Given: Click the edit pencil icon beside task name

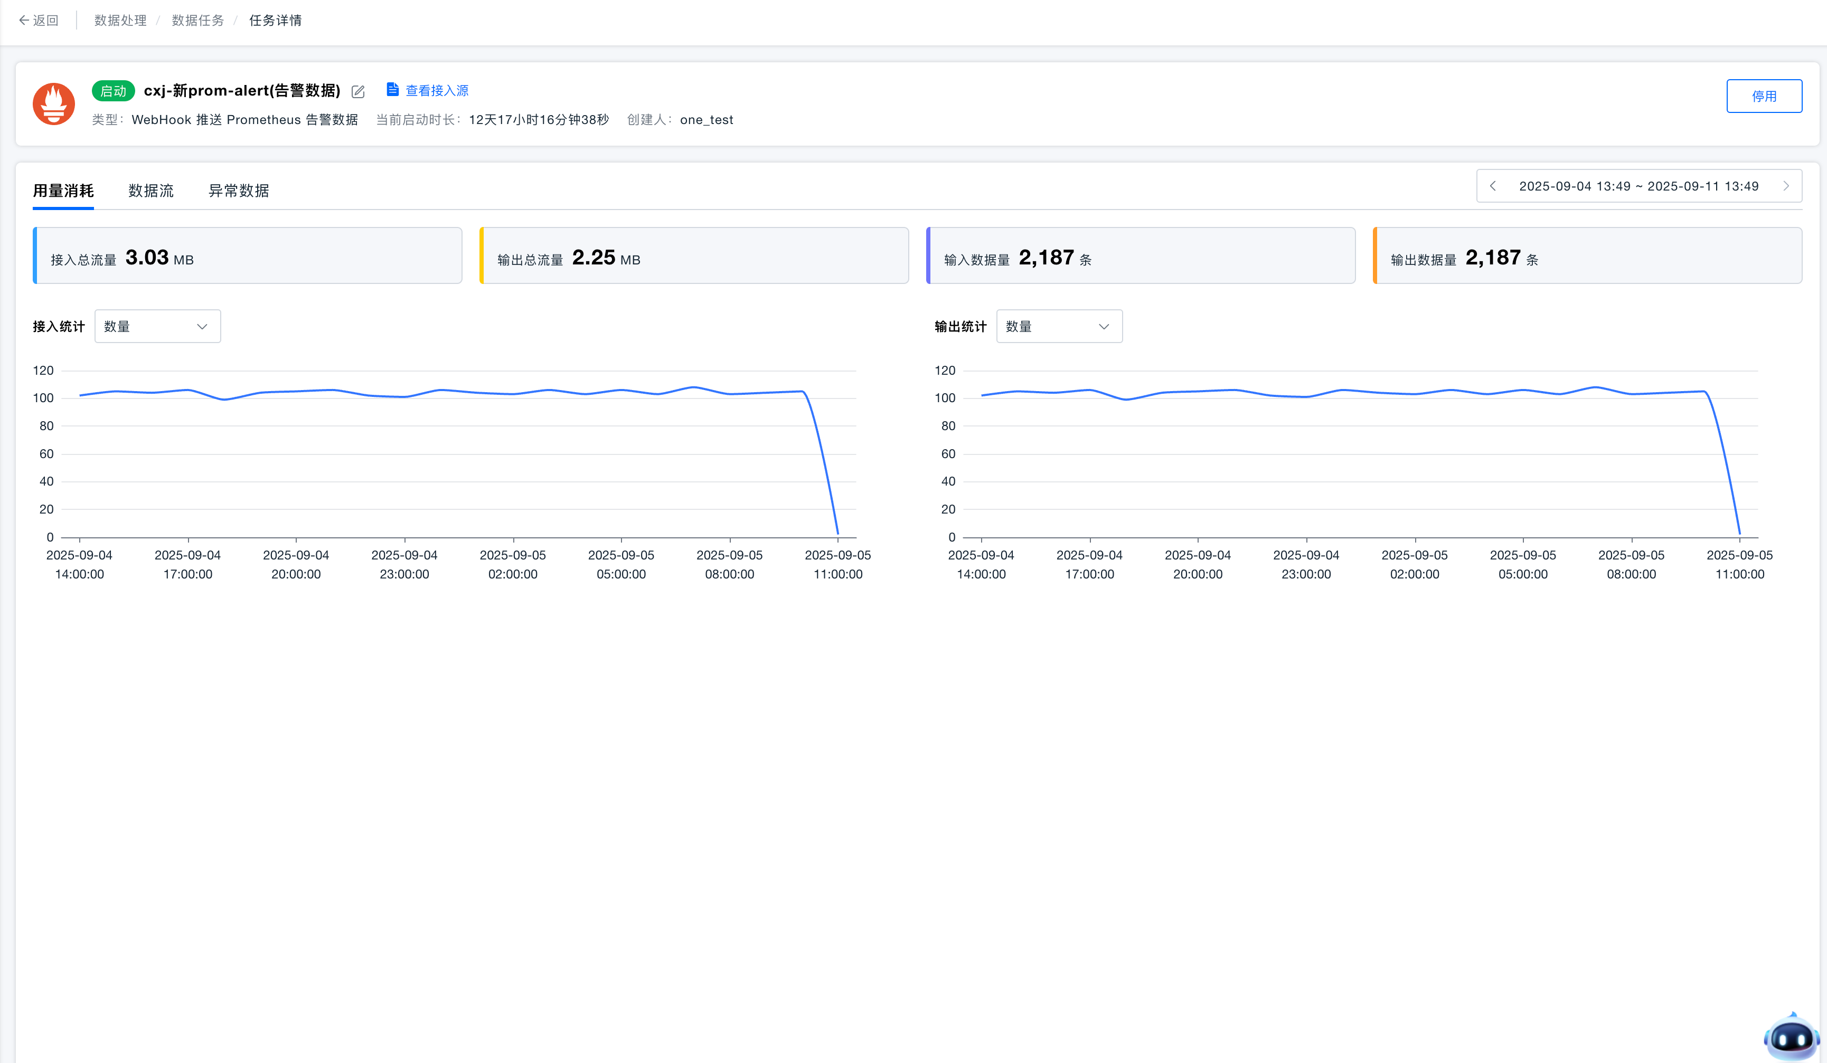Looking at the screenshot, I should pyautogui.click(x=357, y=91).
